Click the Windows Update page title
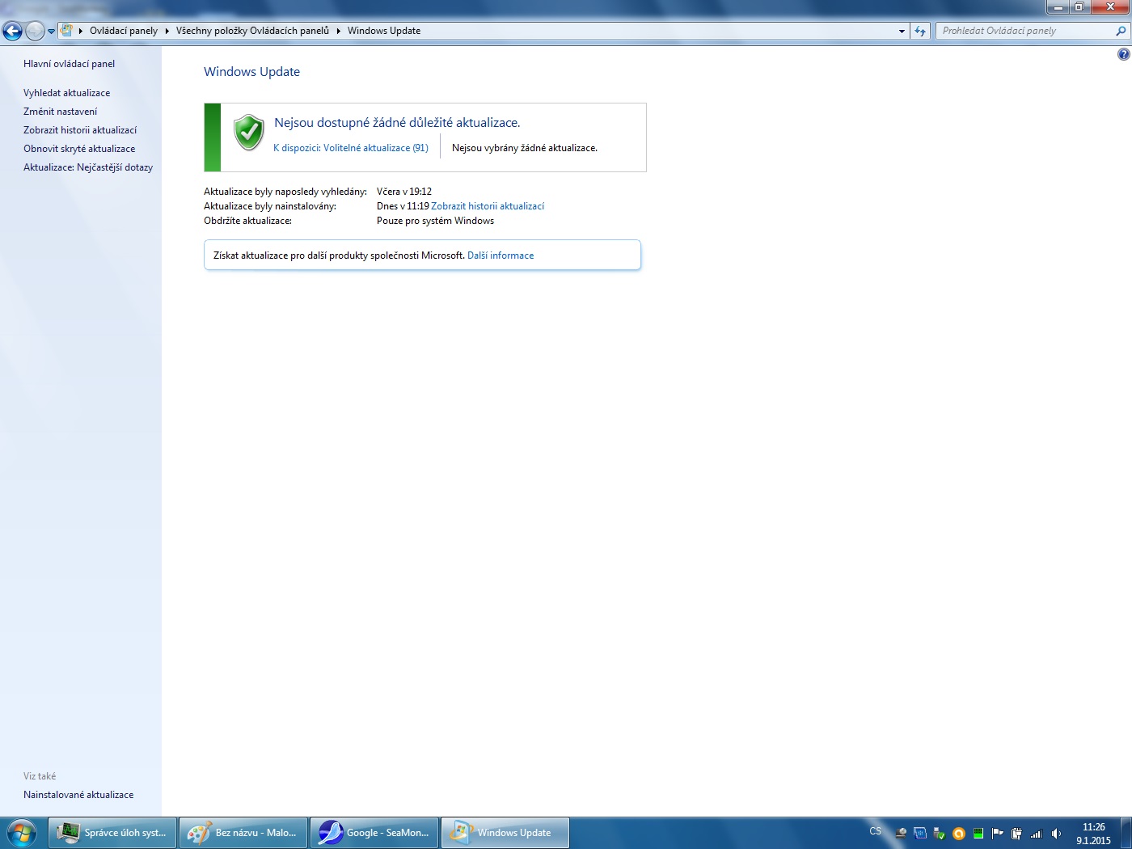Image resolution: width=1132 pixels, height=849 pixels. click(251, 72)
